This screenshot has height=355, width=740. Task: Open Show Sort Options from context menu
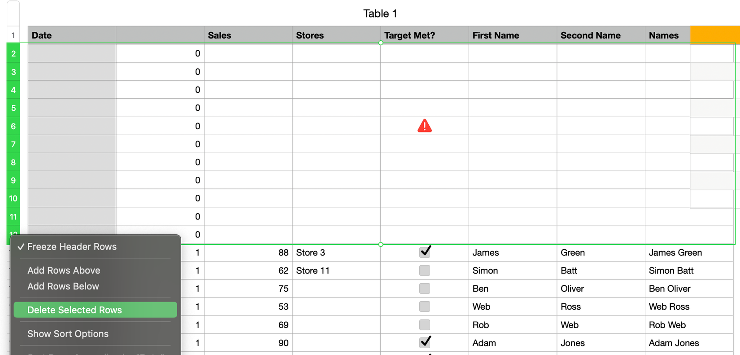click(x=68, y=334)
